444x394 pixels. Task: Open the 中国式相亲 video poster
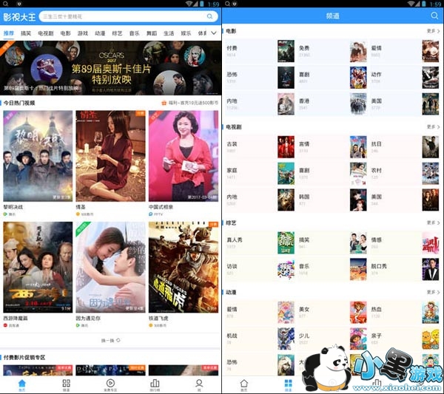184,156
